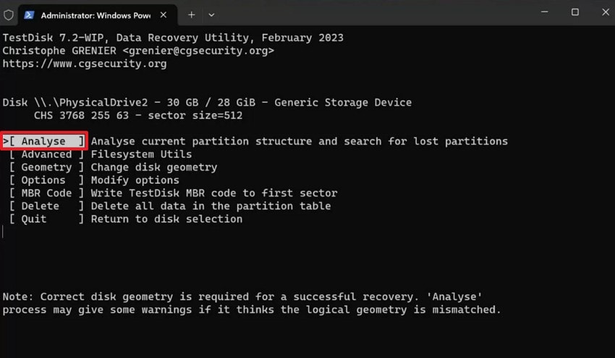The image size is (615, 358).
Task: Select the MBR Code option
Action: point(46,193)
